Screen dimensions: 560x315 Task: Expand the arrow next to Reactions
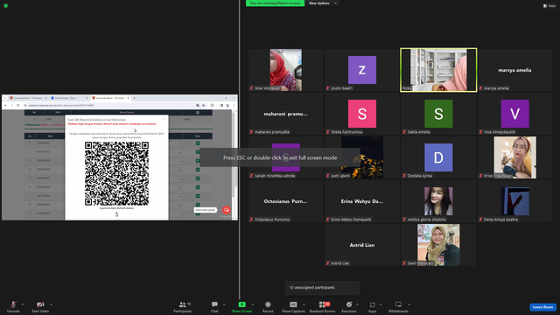357,304
